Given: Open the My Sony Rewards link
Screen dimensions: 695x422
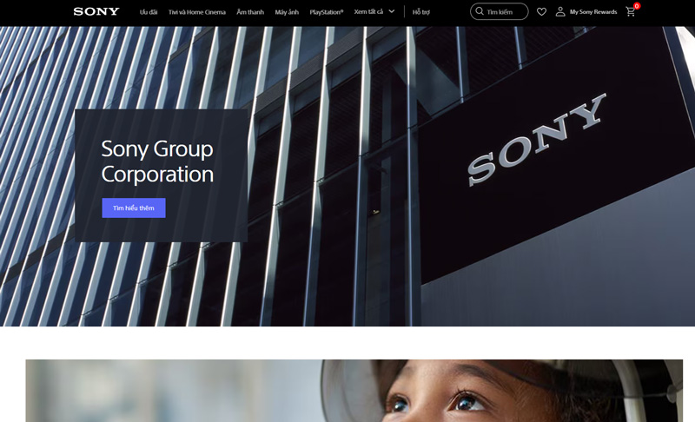Looking at the screenshot, I should click(592, 12).
